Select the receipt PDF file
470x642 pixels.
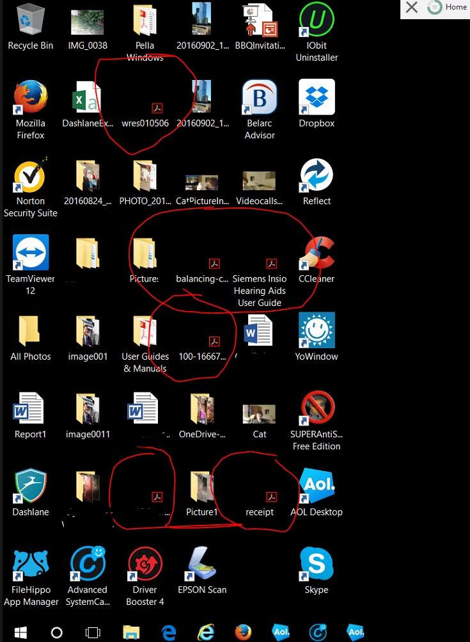point(271,497)
